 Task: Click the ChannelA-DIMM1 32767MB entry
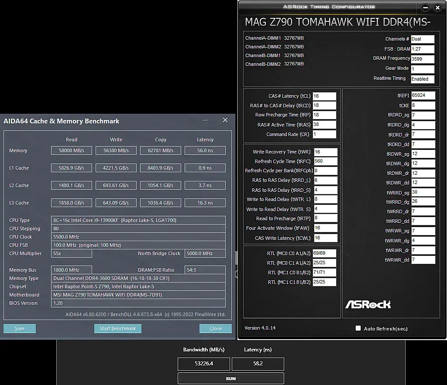pyautogui.click(x=274, y=38)
